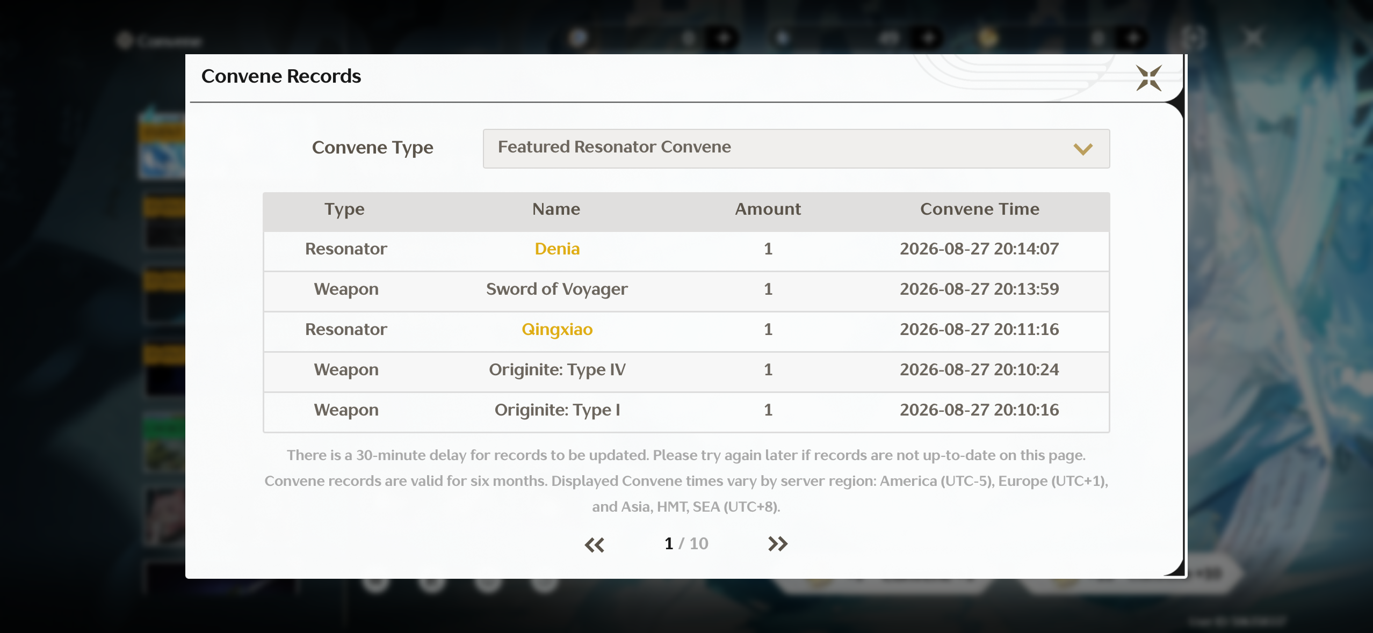Image resolution: width=1373 pixels, height=633 pixels.
Task: Click the amount value in Qingxiao's row
Action: pyautogui.click(x=768, y=329)
